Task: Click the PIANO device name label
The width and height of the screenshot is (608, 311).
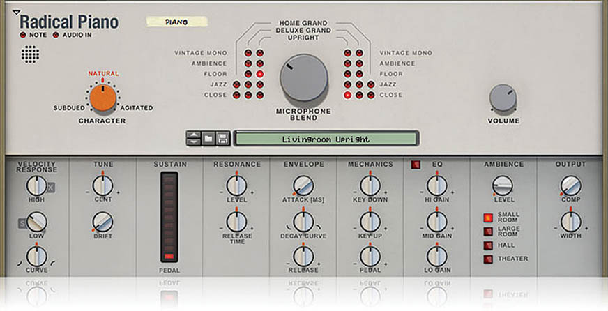Action: 176,22
